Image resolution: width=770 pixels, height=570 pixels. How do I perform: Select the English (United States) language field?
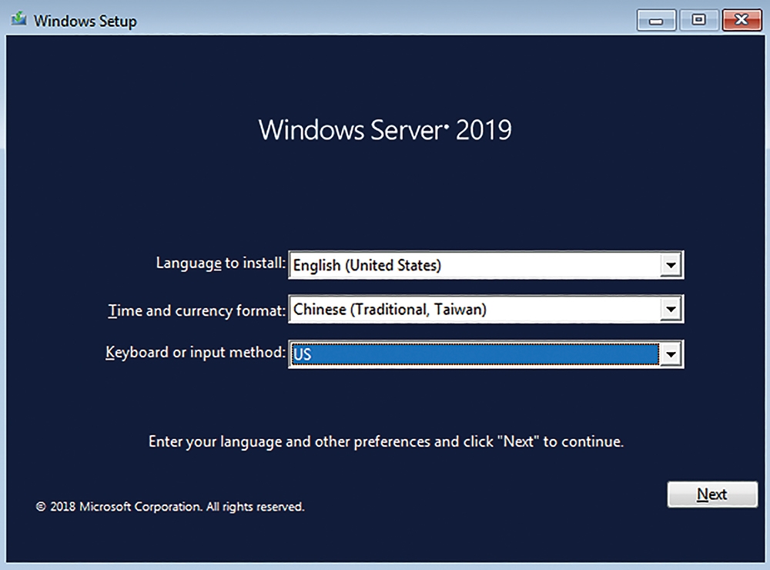486,265
